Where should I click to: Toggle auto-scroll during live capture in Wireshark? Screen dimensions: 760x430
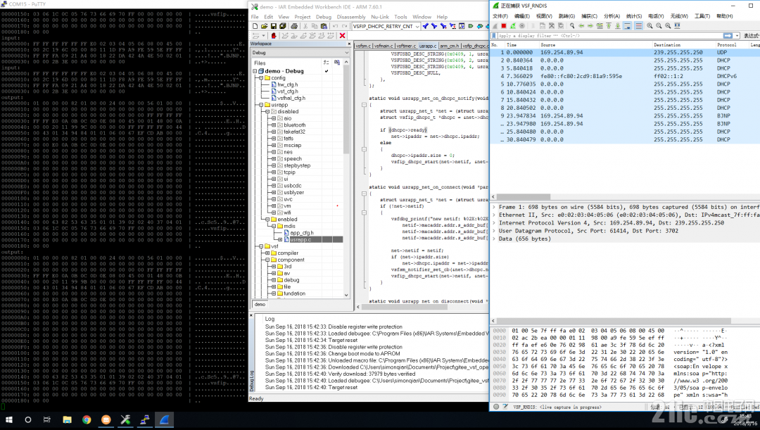pos(627,26)
